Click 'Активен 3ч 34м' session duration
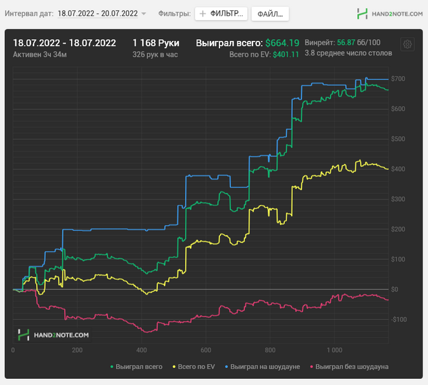Screen dimensions: 428x385 point(40,54)
